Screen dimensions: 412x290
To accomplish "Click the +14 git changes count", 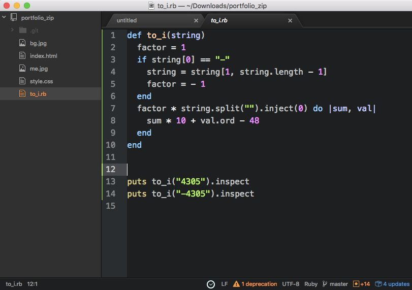I will click(x=365, y=284).
